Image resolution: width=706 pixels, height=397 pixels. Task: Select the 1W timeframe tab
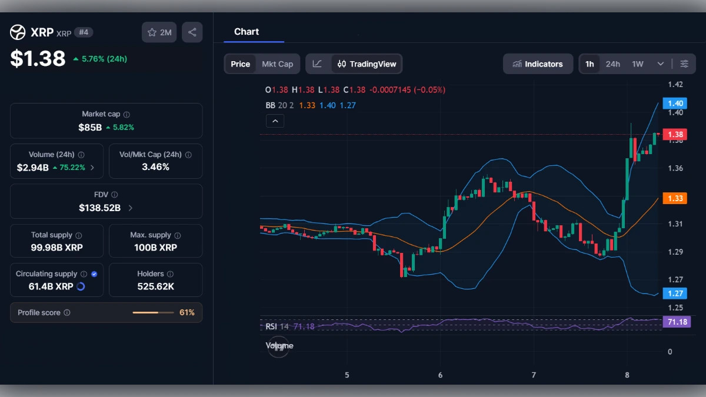pyautogui.click(x=636, y=64)
